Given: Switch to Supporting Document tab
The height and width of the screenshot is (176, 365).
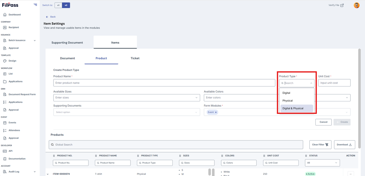Looking at the screenshot, I should (x=67, y=43).
